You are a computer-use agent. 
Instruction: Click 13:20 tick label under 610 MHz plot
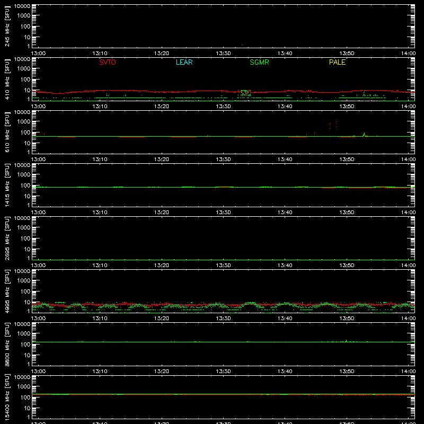click(162, 160)
